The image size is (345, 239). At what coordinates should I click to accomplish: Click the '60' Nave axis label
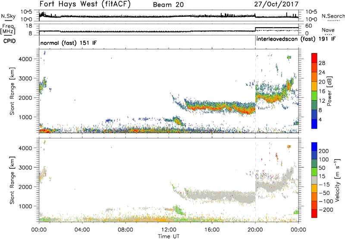(x=309, y=26)
